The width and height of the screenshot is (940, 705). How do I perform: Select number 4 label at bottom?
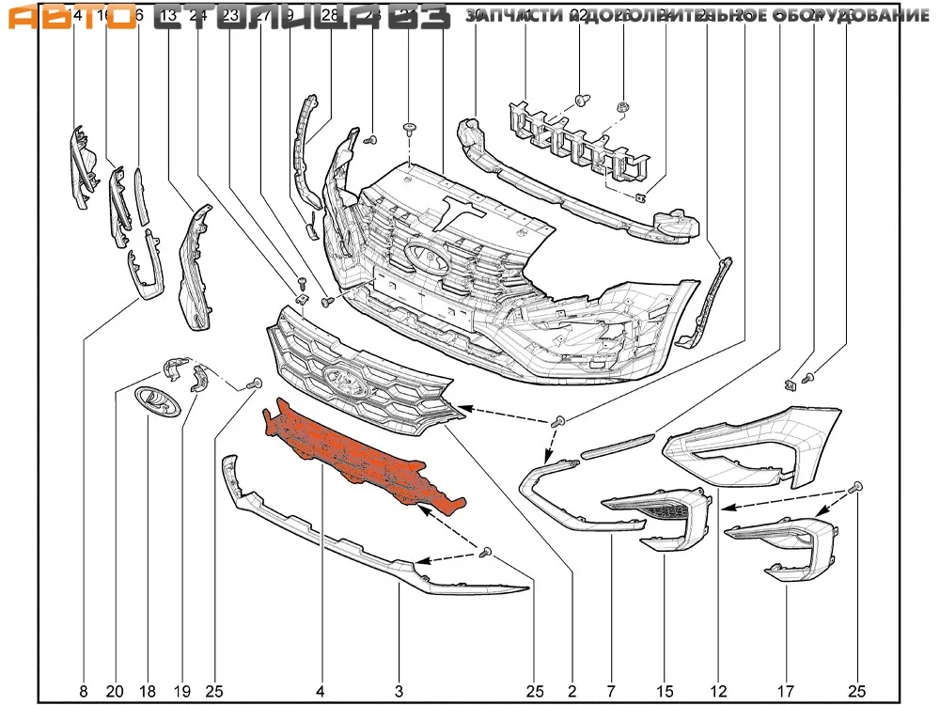click(321, 692)
